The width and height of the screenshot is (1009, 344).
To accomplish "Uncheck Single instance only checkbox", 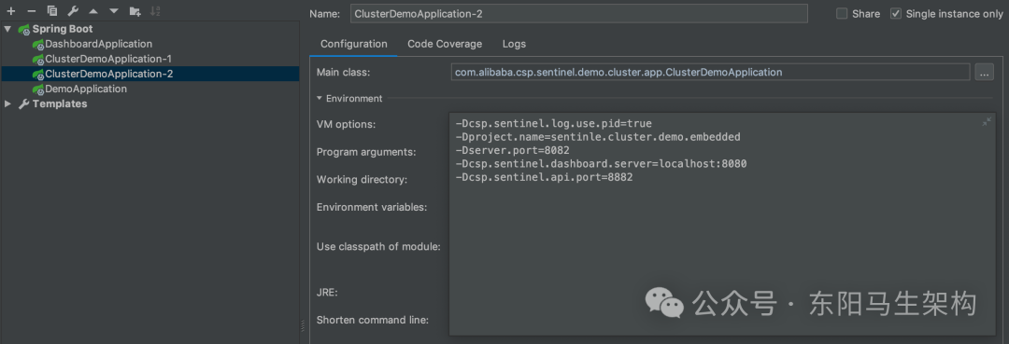I will (896, 13).
